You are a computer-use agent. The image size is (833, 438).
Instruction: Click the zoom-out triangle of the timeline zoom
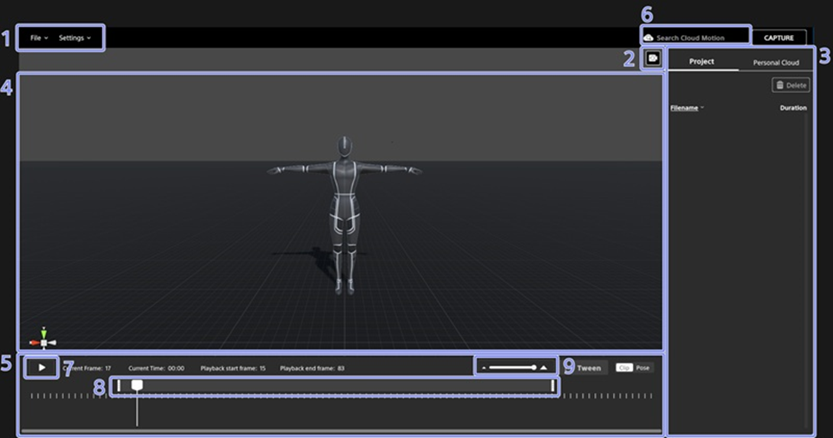[484, 368]
